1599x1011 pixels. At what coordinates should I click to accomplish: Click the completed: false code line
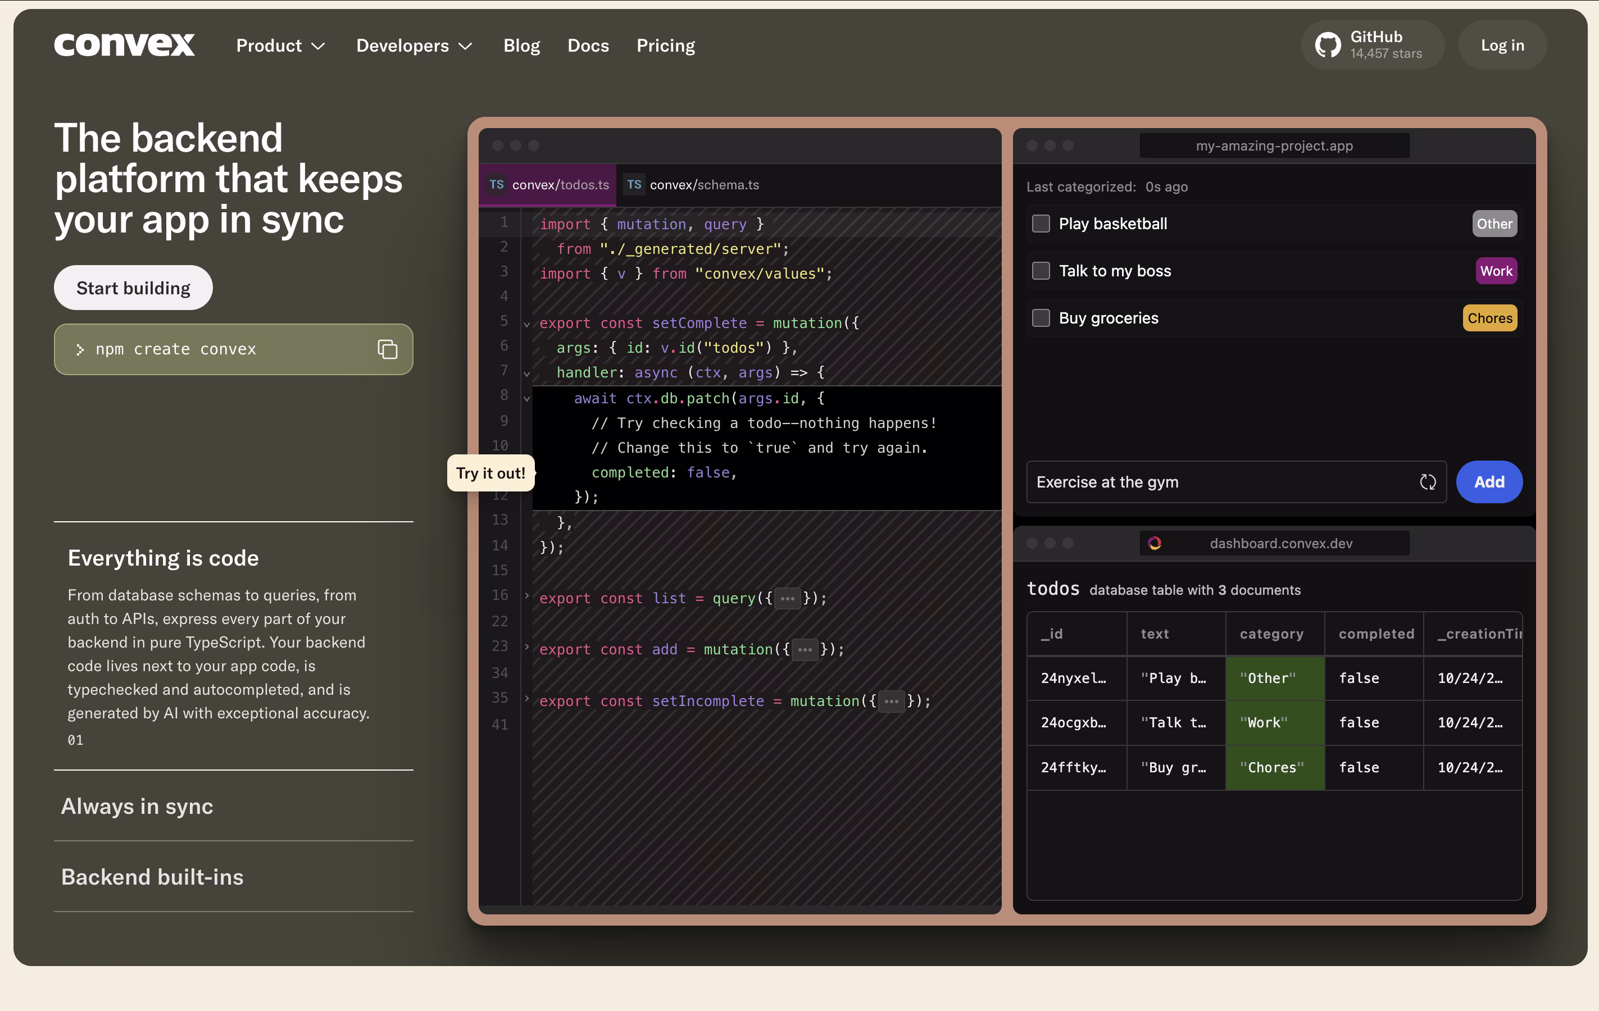664,472
